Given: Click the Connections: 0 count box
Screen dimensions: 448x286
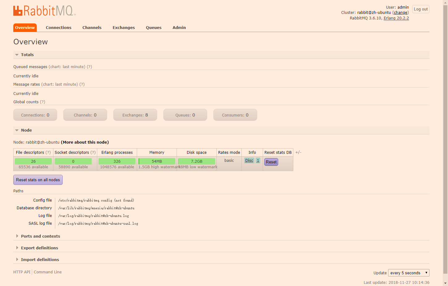Looking at the screenshot, I should 35,115.
